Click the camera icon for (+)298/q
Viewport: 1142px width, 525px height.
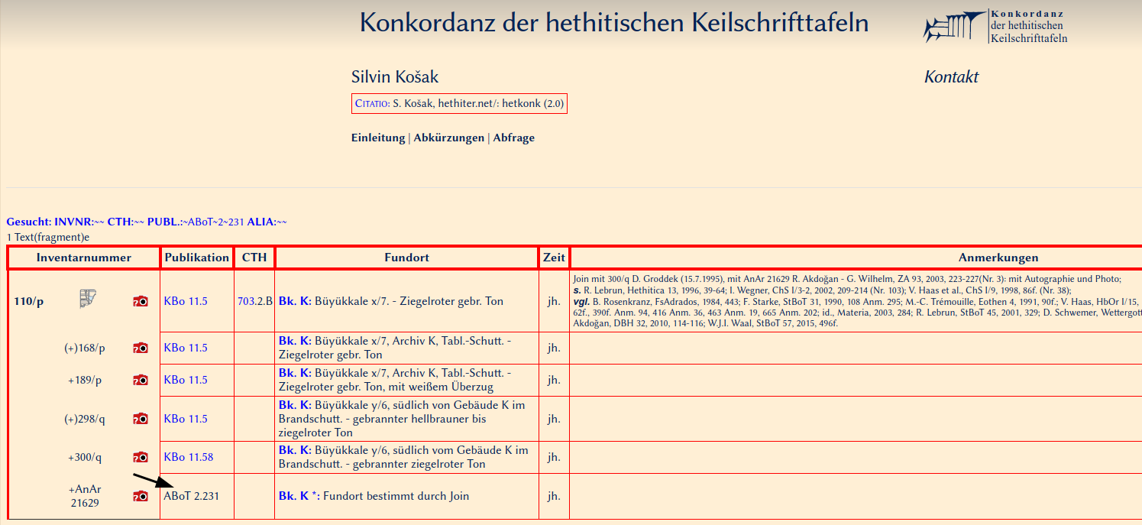tap(141, 419)
